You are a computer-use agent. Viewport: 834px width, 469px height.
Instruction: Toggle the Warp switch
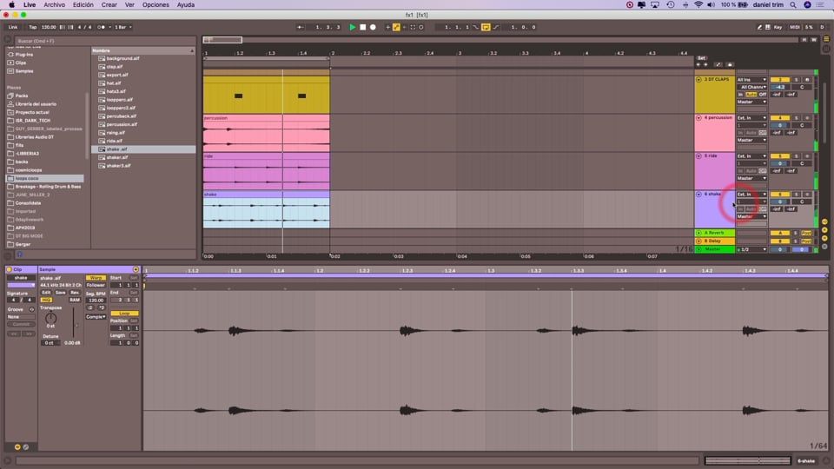[96, 278]
